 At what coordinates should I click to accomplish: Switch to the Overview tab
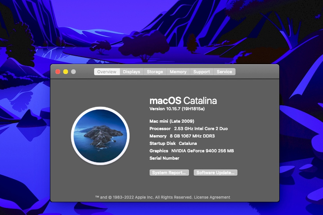click(107, 72)
